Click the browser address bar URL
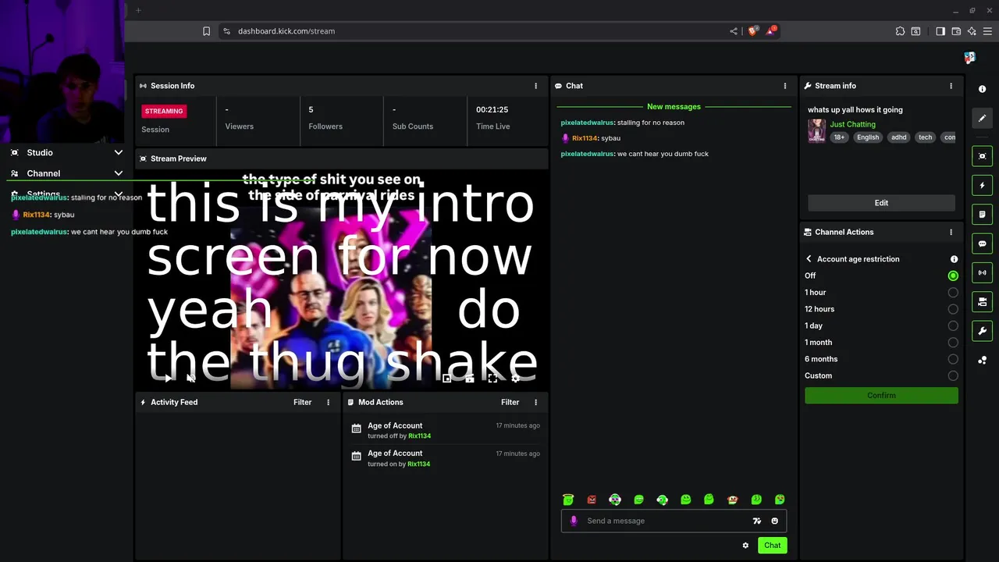The image size is (999, 562). [286, 31]
